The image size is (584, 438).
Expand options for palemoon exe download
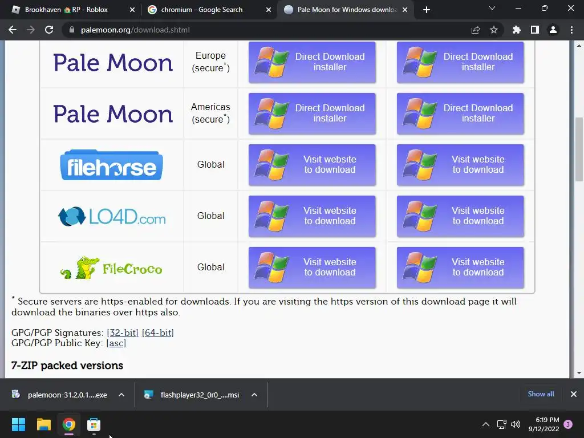[121, 395]
